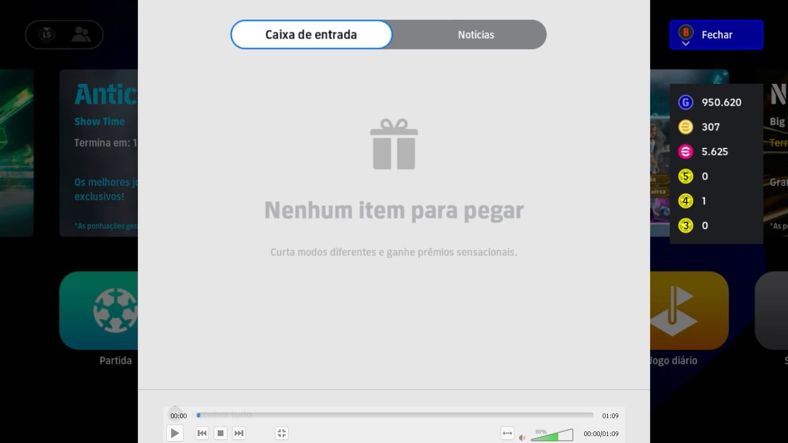
Task: Switch to the Notícias tab
Action: tap(476, 35)
